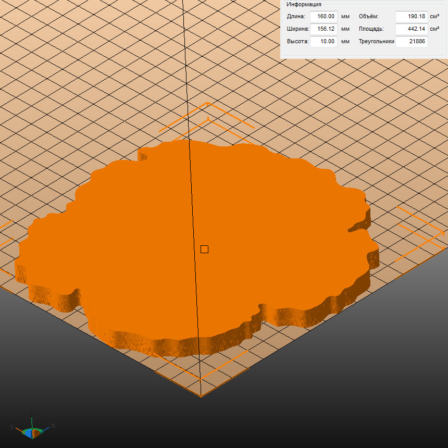Focus the Объём value field

point(411,16)
